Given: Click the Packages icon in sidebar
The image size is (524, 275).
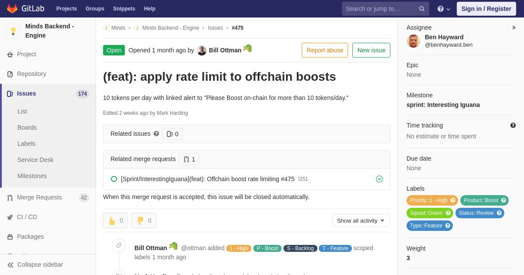Looking at the screenshot, I should (10, 237).
